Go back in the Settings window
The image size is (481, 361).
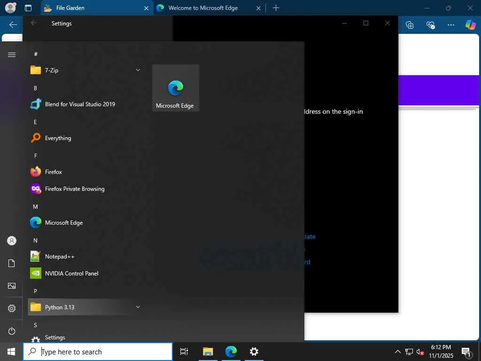(x=34, y=23)
